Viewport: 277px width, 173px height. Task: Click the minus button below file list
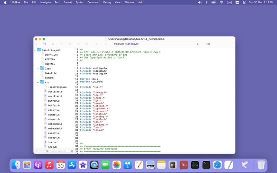[41, 151]
